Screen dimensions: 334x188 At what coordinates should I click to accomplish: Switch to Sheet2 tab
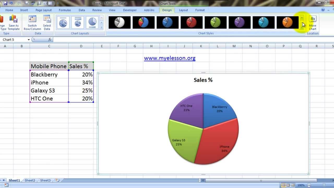click(30, 180)
